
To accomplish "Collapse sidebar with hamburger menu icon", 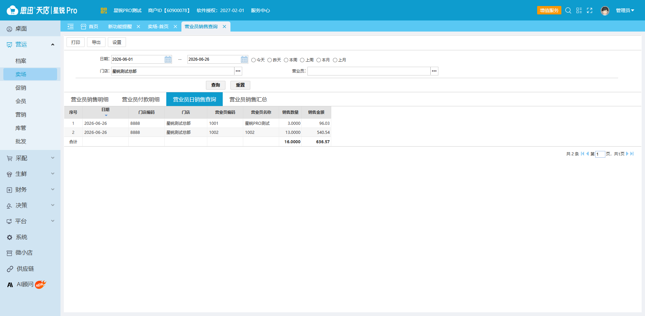I will click(71, 27).
